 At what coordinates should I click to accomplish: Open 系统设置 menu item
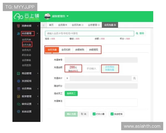(x=27, y=112)
